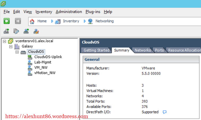
Task: Click the Networking globe icon in breadcrumb
Action: 90,21
